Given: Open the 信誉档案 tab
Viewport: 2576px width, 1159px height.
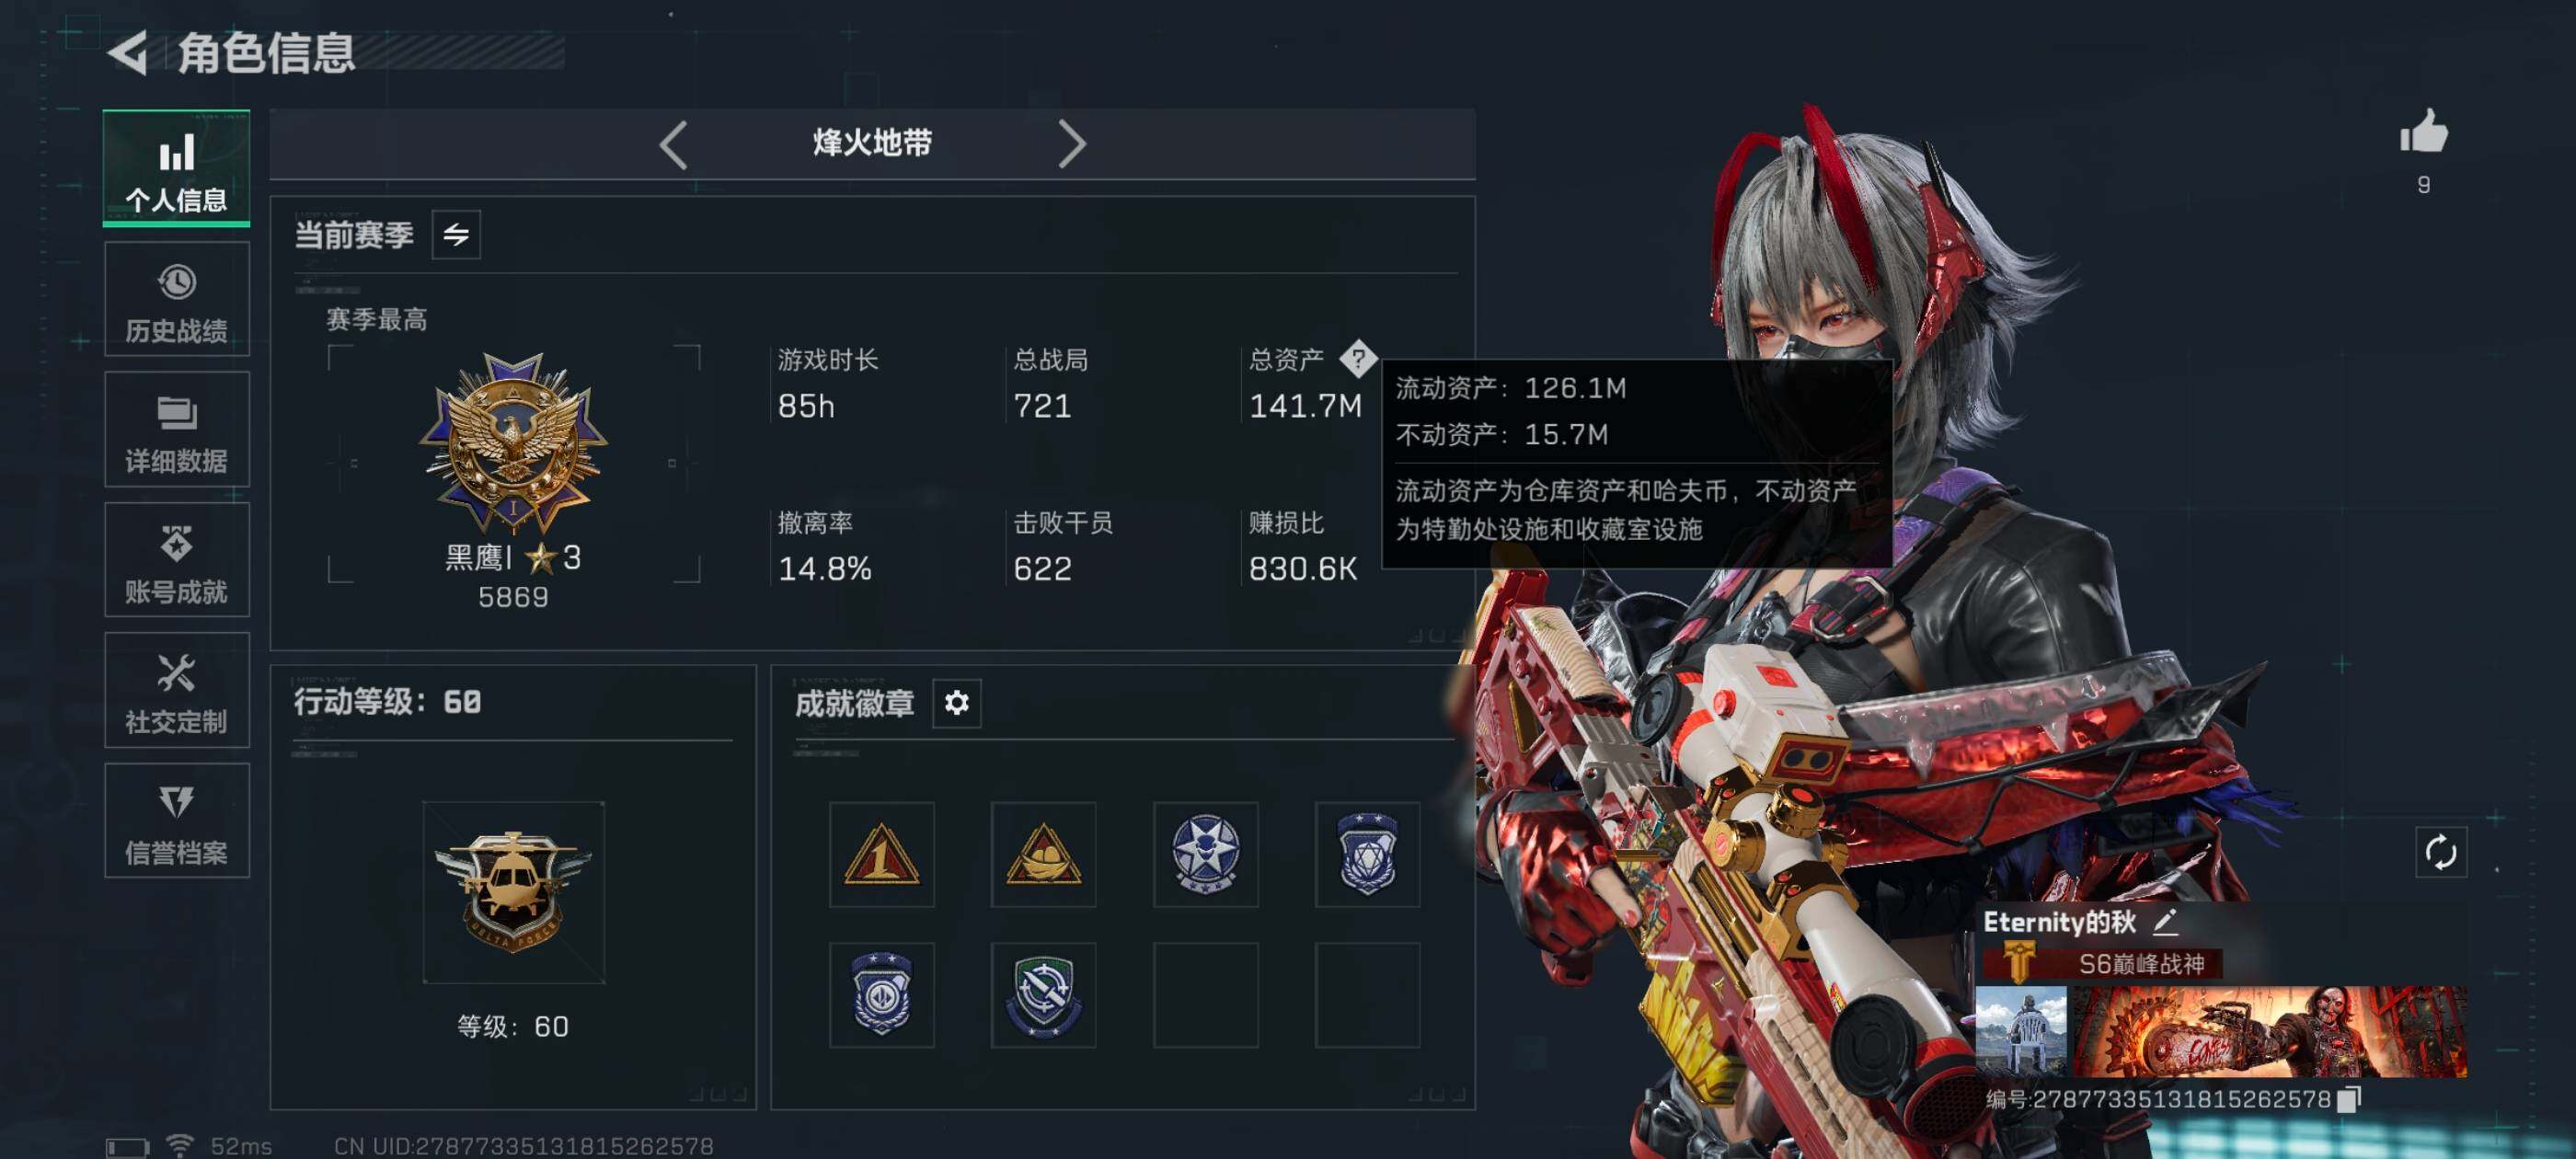Looking at the screenshot, I should pyautogui.click(x=177, y=821).
